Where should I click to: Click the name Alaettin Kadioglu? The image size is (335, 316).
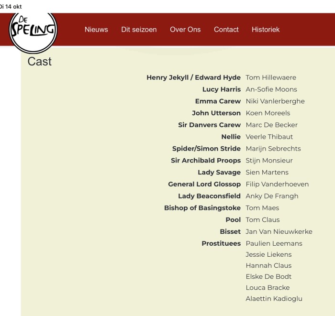pyautogui.click(x=274, y=299)
